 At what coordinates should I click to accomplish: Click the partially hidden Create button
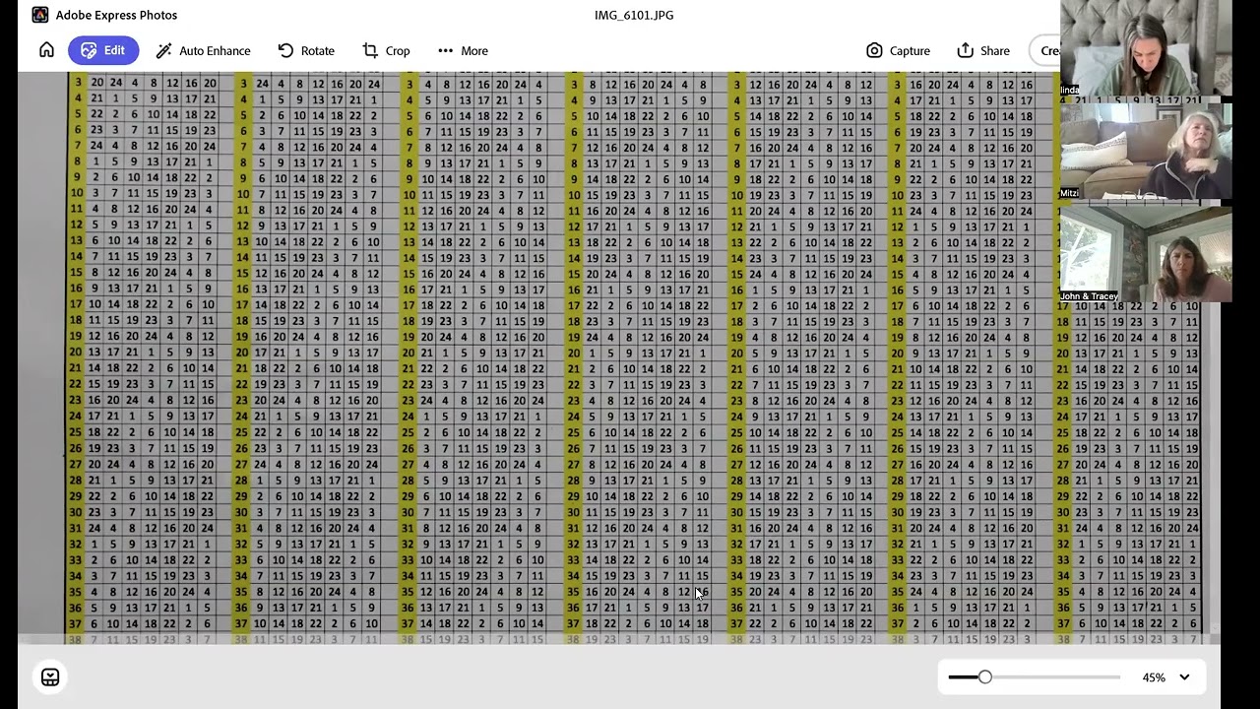(1044, 50)
